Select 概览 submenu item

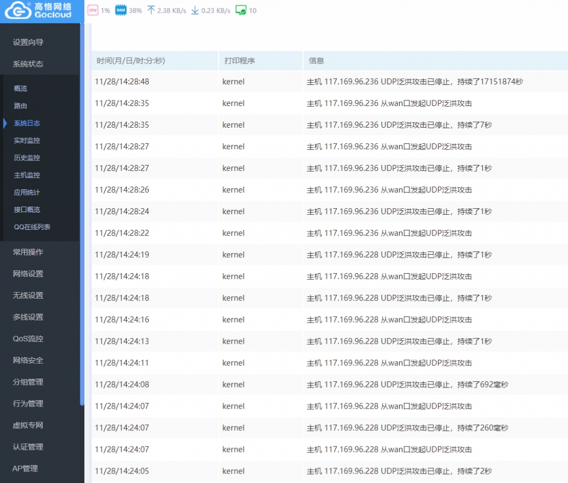21,88
